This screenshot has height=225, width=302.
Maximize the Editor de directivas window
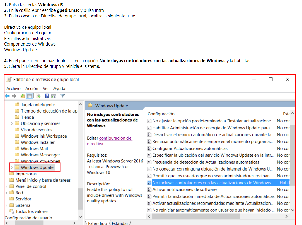(271, 79)
